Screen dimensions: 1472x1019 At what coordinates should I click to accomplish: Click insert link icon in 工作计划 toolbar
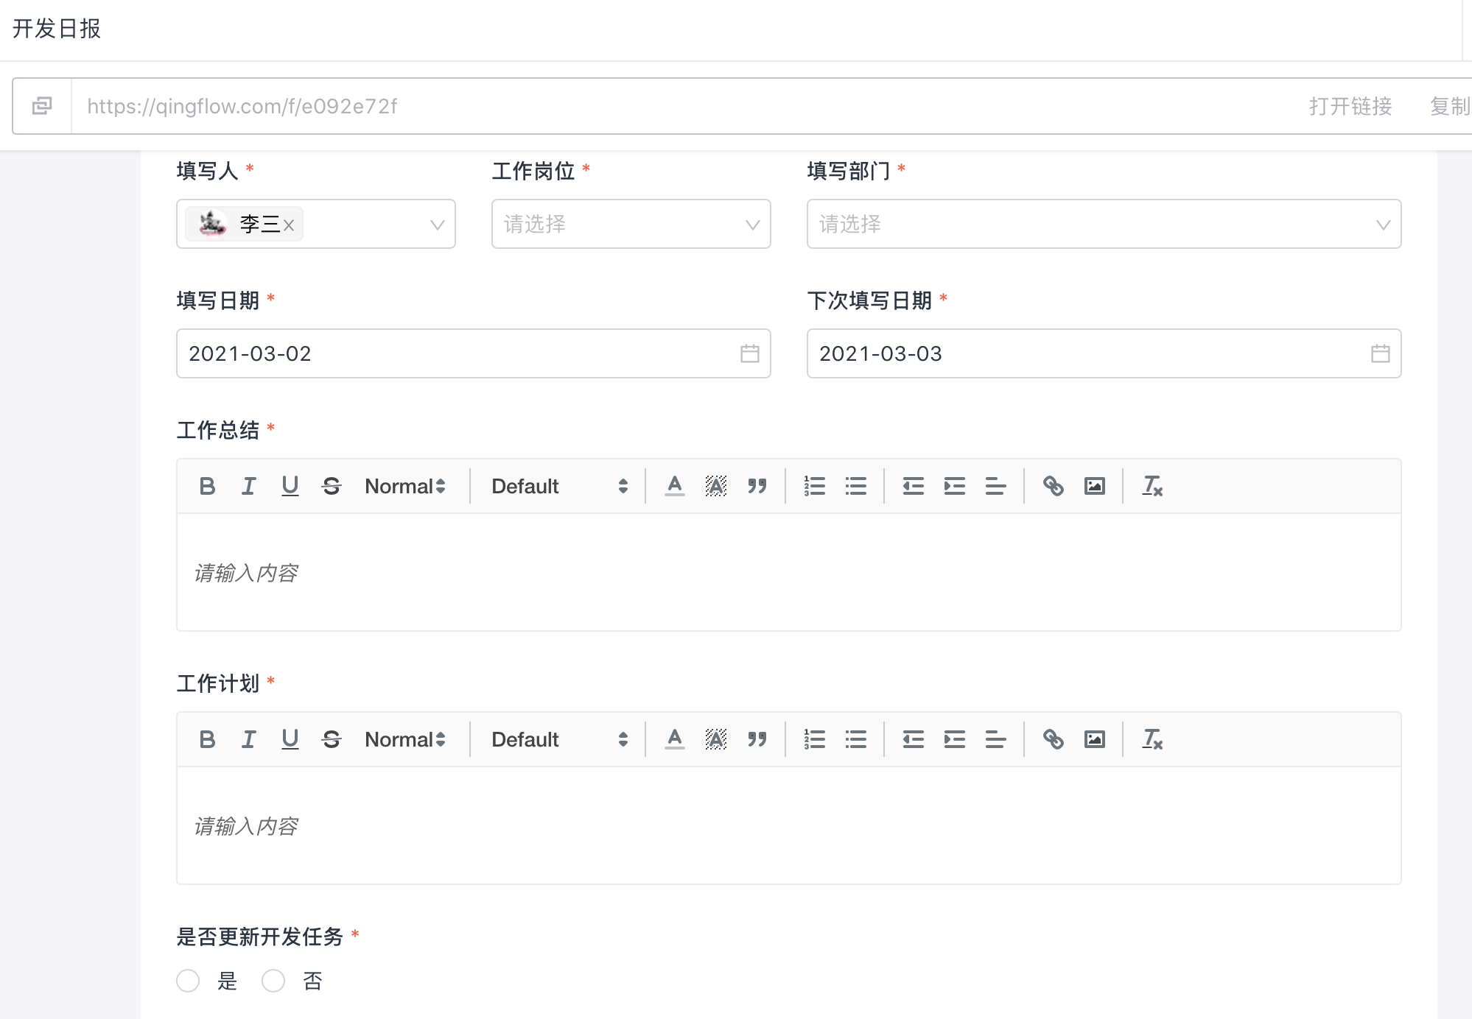[1053, 739]
